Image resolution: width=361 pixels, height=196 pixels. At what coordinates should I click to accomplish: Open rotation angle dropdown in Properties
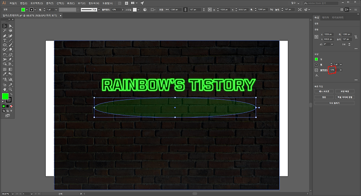(332, 44)
